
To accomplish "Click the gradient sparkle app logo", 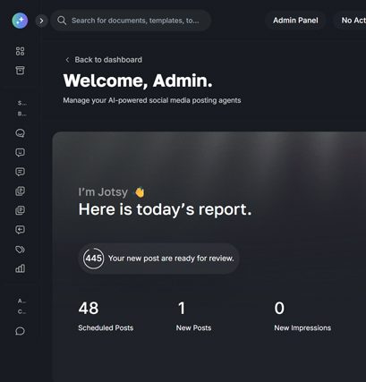I will pos(20,21).
